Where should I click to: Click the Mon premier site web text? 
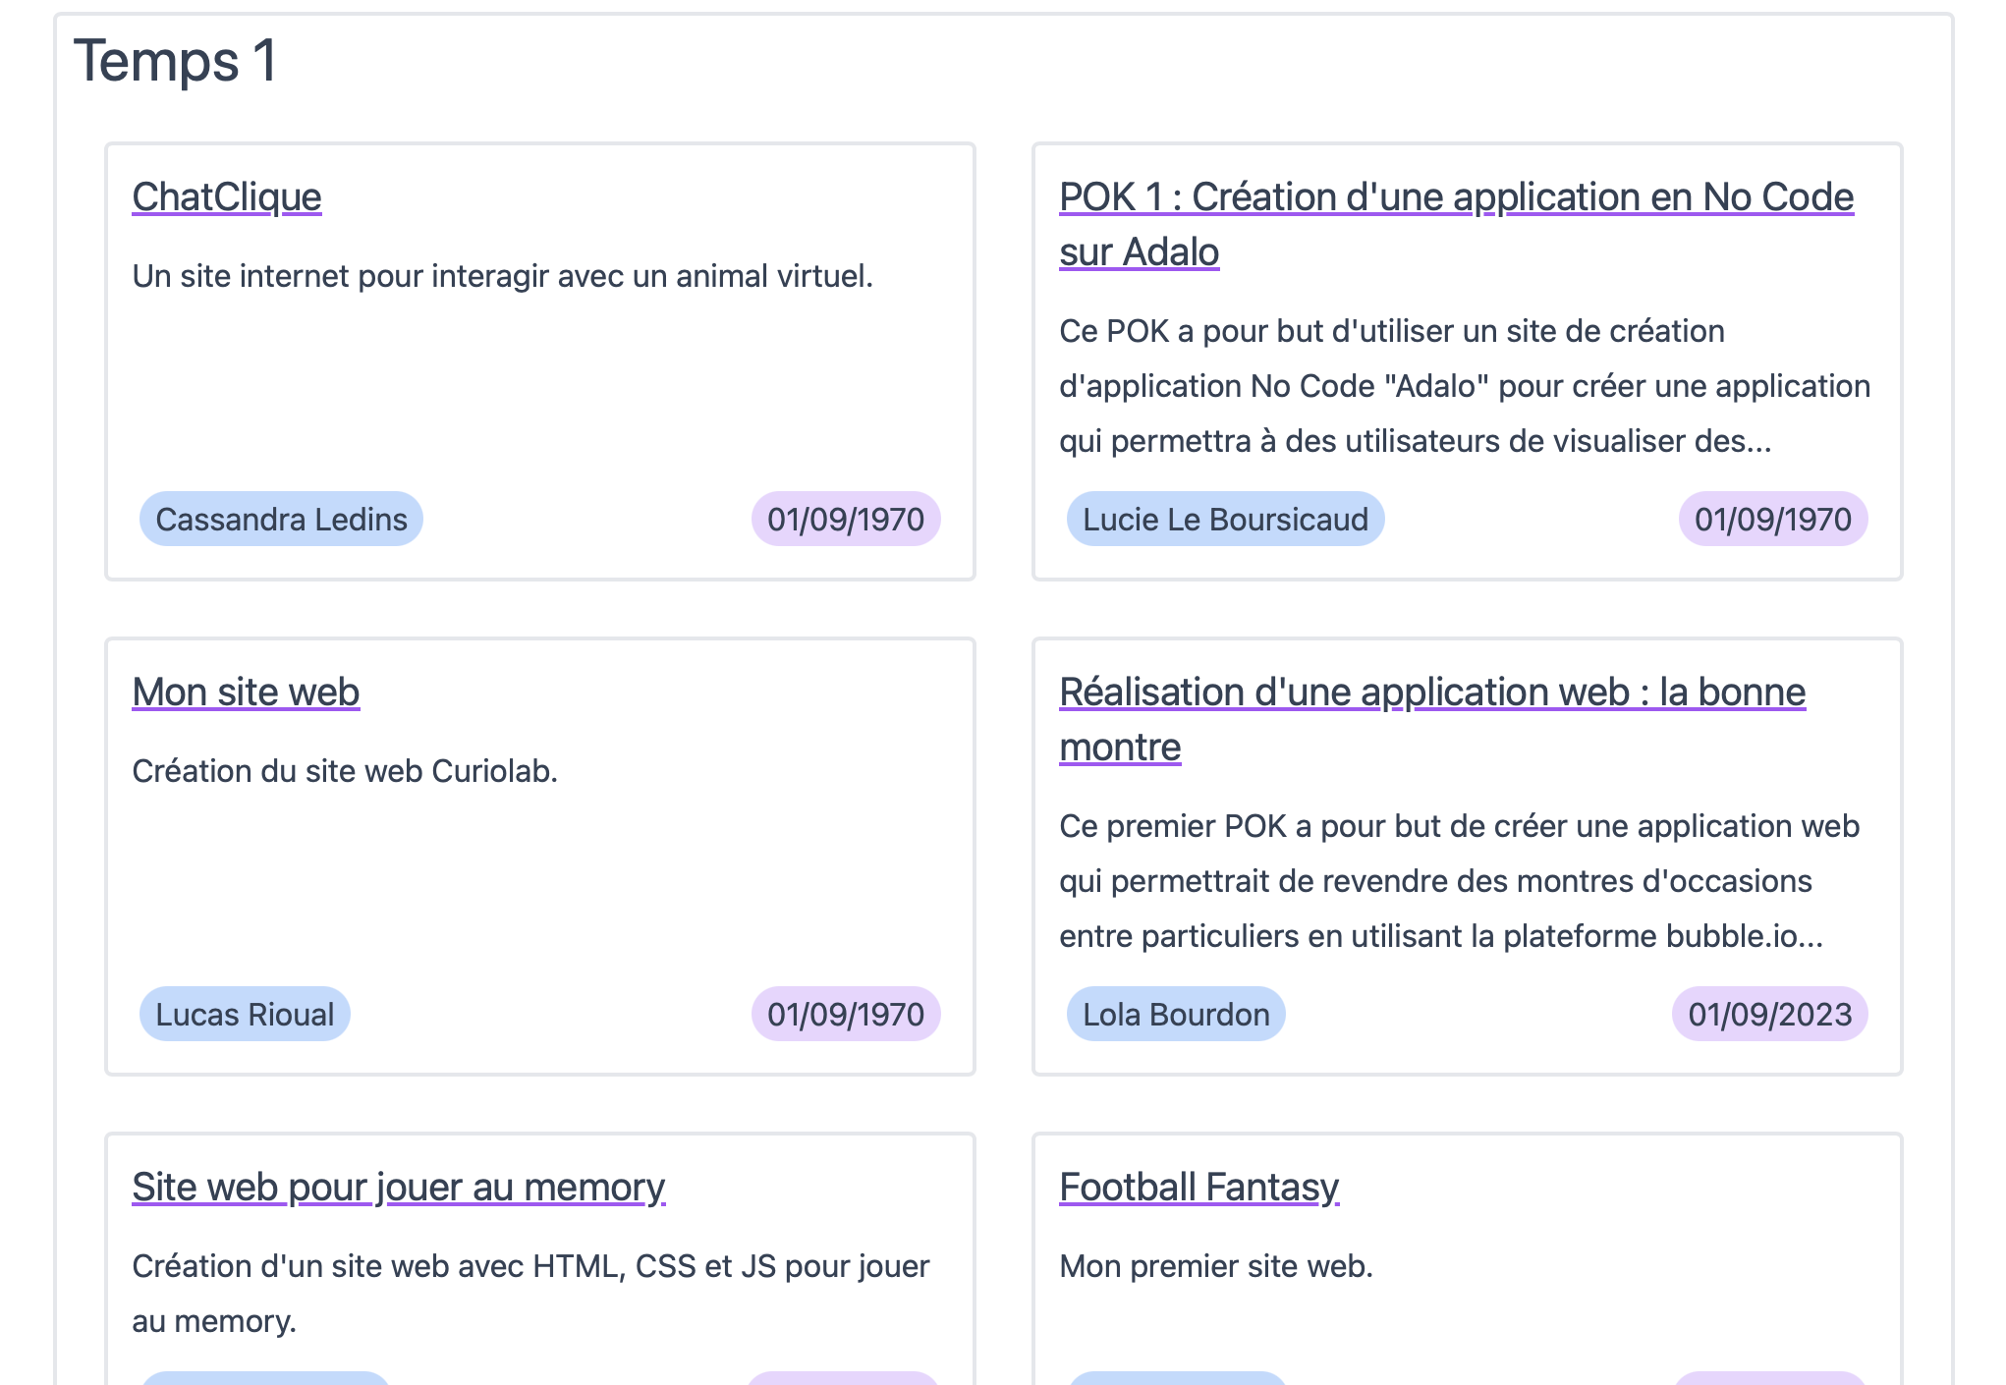[x=1215, y=1267]
